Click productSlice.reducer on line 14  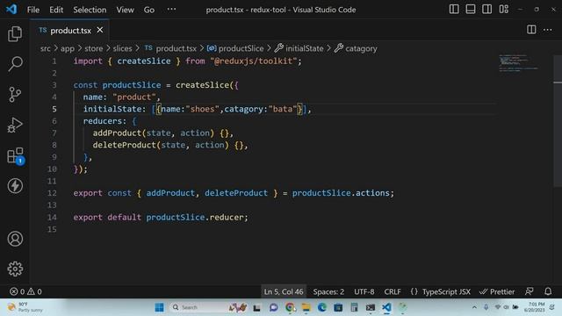(x=195, y=217)
